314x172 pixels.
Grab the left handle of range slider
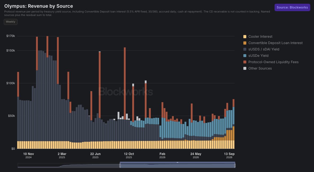pyautogui.click(x=120, y=165)
